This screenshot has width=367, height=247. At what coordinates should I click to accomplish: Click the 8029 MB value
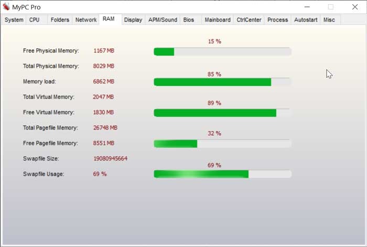coord(104,66)
